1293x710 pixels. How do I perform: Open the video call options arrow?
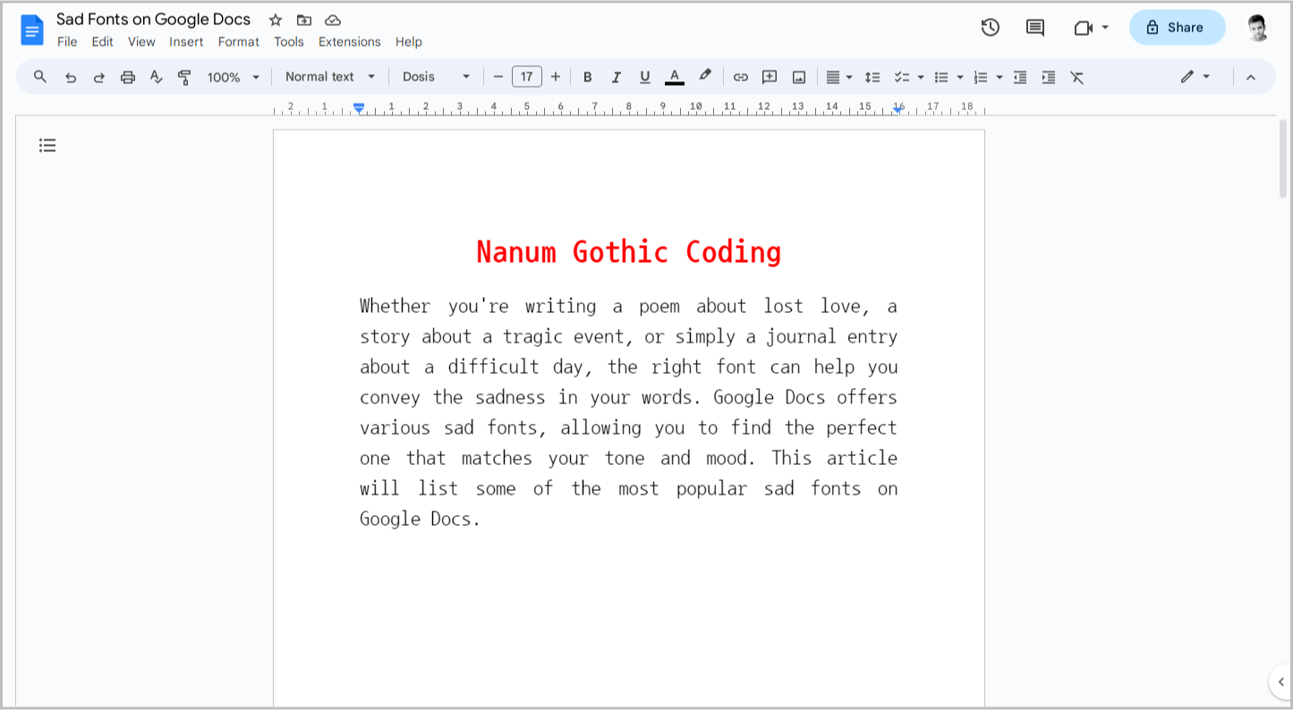coord(1105,28)
